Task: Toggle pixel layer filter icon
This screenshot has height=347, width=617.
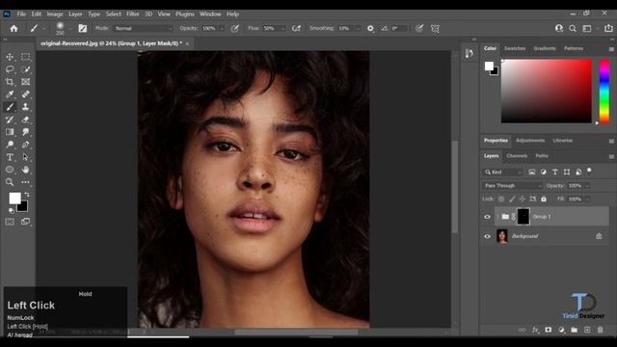Action: click(531, 172)
